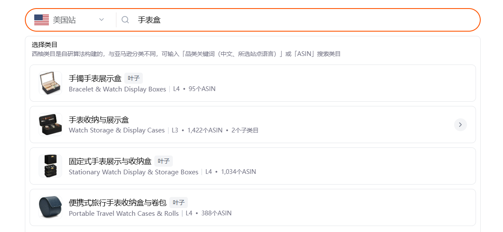Viewport: 503px width, 232px height.
Task: Select the 固定式手表展示与收纳盒 category
Action: (x=253, y=166)
